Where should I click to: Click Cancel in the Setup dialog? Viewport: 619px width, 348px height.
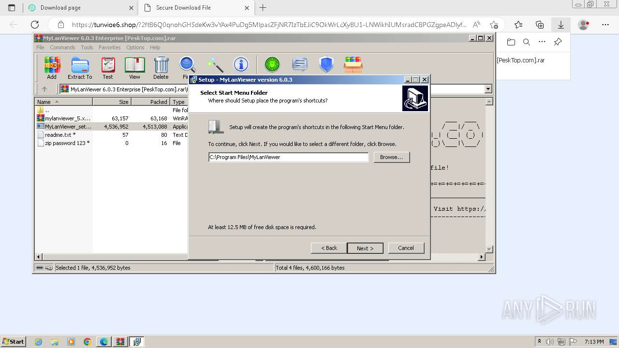tap(406, 248)
